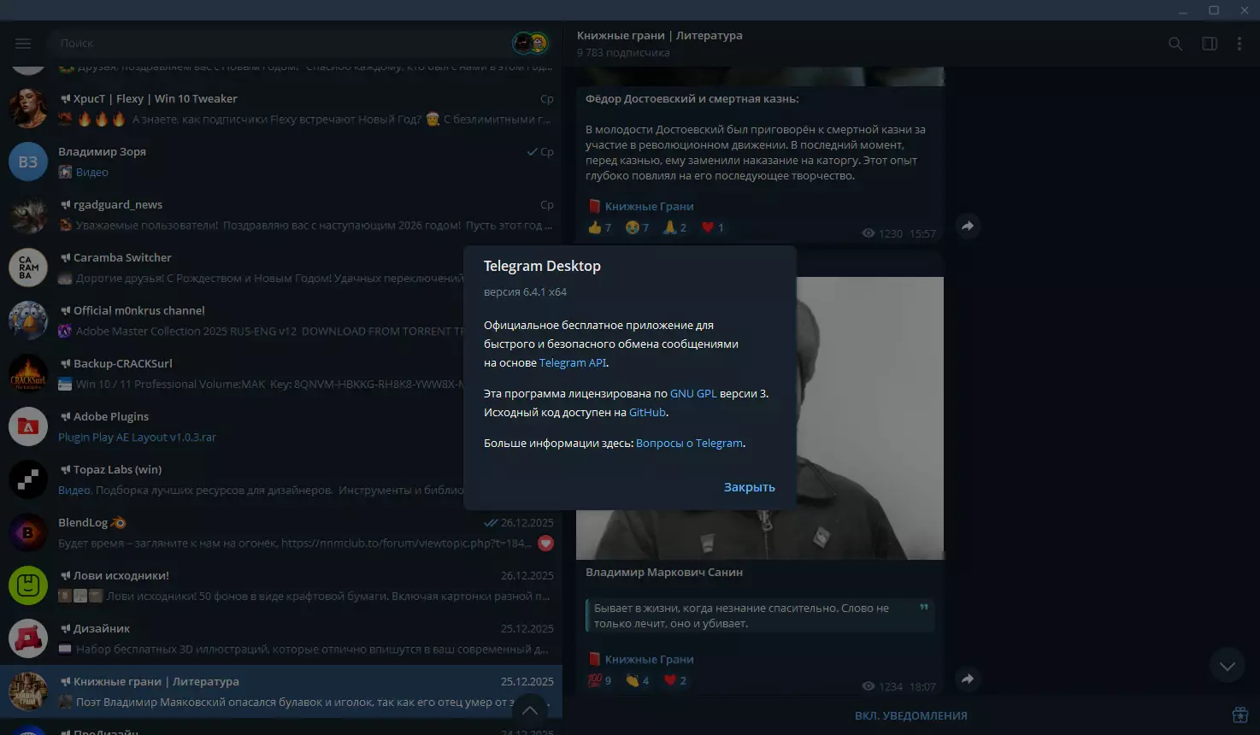The image size is (1260, 735).
Task: Click the 100 reaction on Санин post
Action: point(600,680)
